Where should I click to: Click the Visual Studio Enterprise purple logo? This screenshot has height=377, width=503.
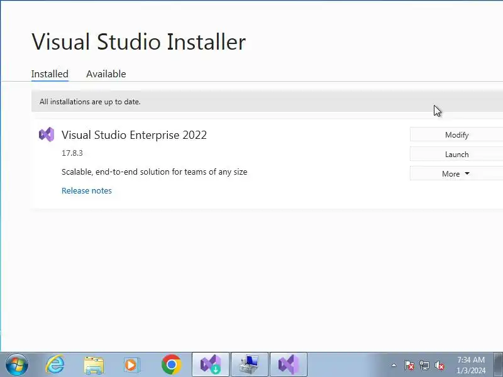pos(47,134)
